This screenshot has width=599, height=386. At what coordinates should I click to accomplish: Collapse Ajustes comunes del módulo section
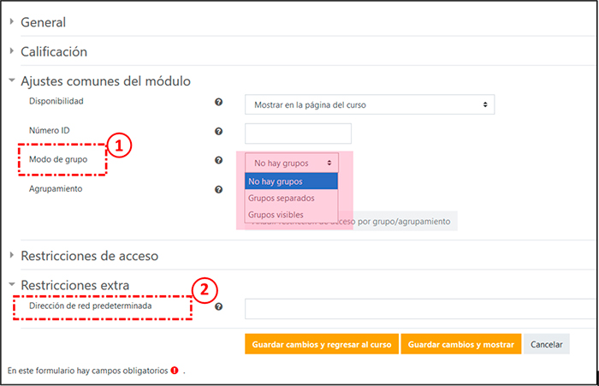[104, 80]
